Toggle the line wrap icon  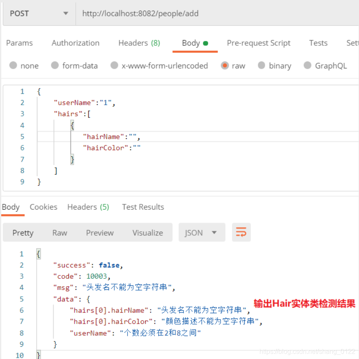[x=241, y=233]
